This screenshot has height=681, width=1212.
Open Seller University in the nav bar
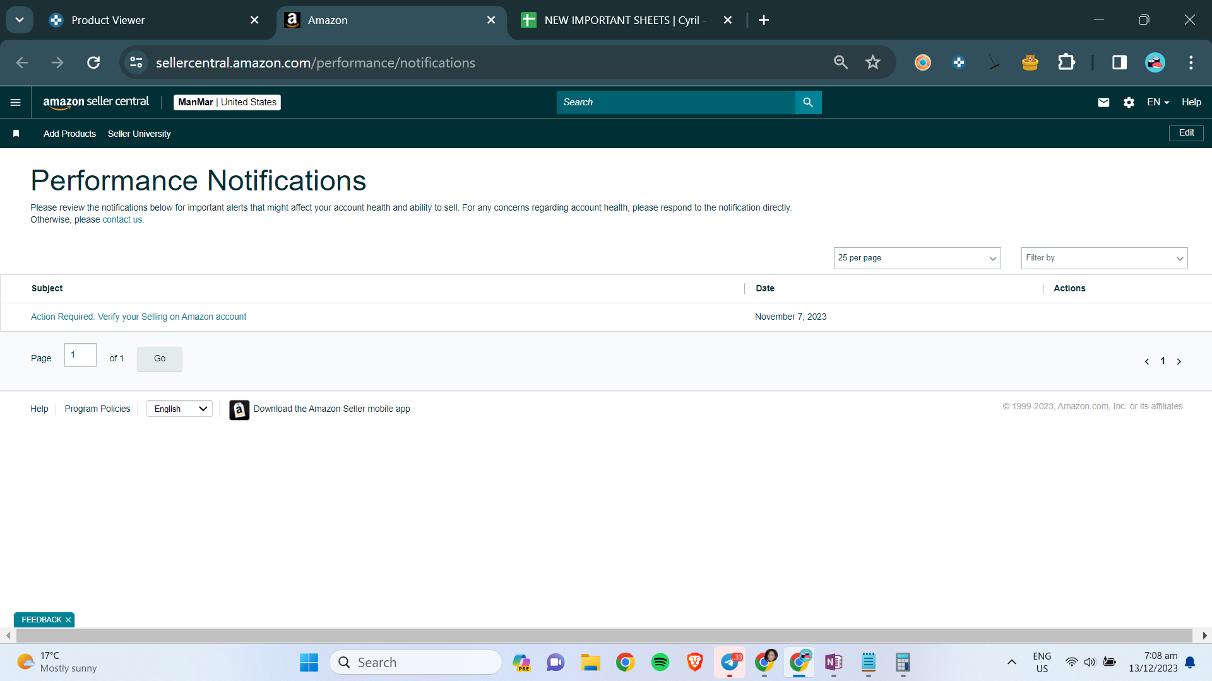[x=139, y=134]
